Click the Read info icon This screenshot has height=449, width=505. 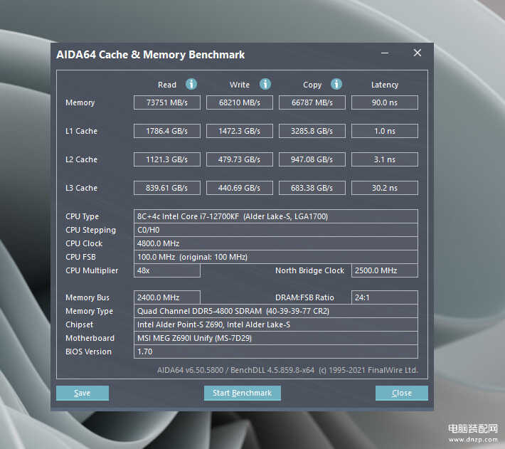[191, 84]
